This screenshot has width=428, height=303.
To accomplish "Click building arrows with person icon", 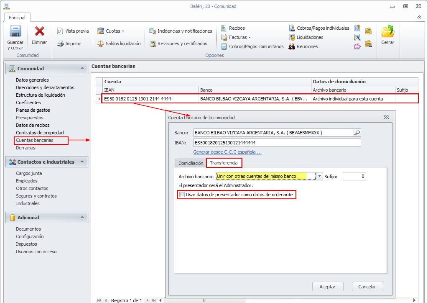I will click(369, 44).
